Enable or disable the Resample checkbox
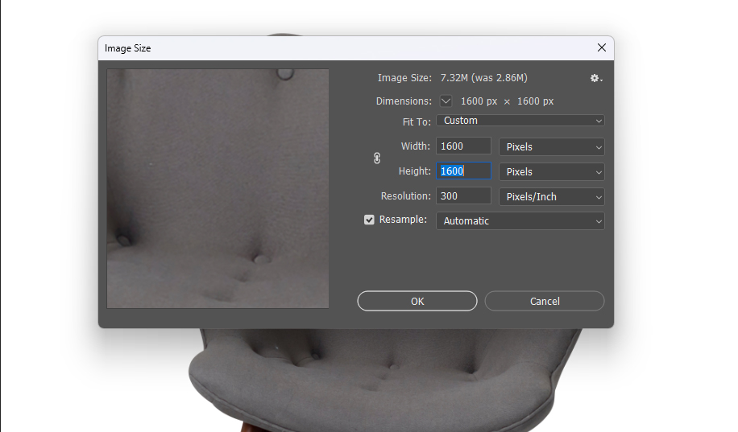Viewport: 738px width, 432px height. pos(369,220)
